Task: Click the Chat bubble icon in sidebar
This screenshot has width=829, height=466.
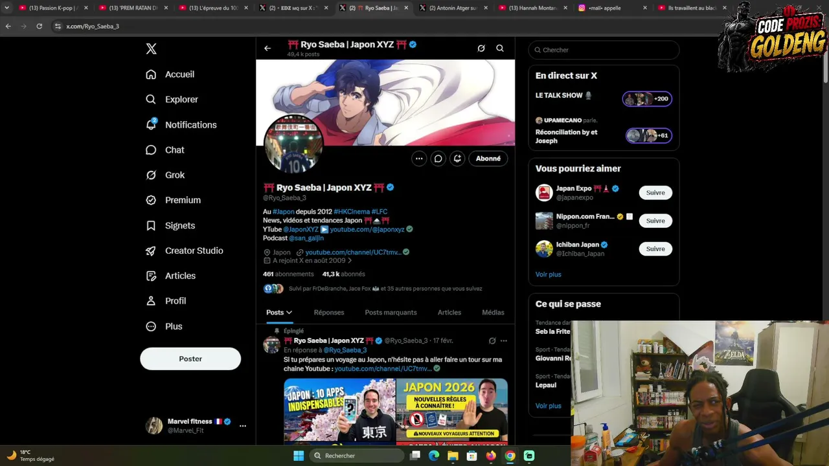Action: [x=151, y=150]
